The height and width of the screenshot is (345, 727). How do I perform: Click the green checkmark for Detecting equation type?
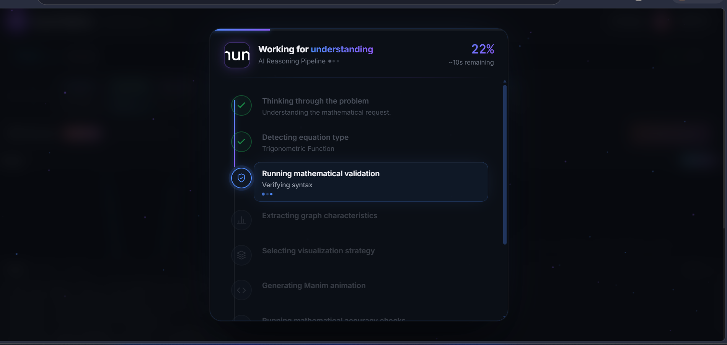(241, 142)
